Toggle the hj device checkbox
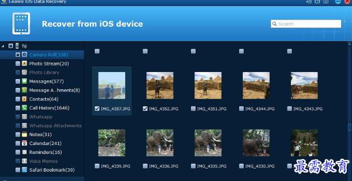Image resolution: width=352 pixels, height=181 pixels. click(11, 46)
